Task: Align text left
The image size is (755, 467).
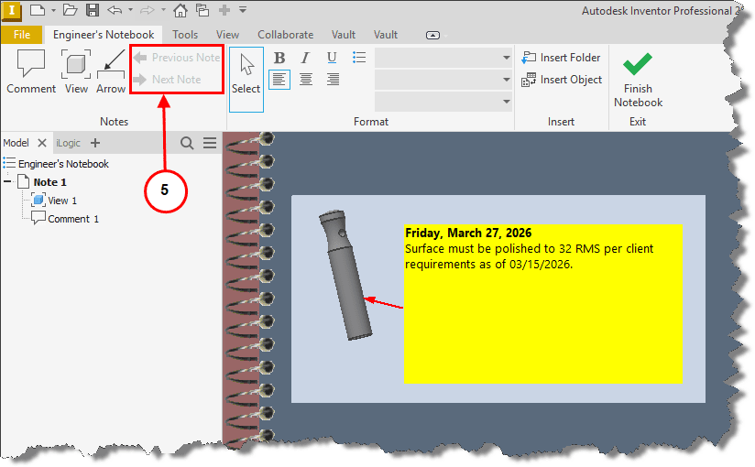Action: tap(279, 79)
